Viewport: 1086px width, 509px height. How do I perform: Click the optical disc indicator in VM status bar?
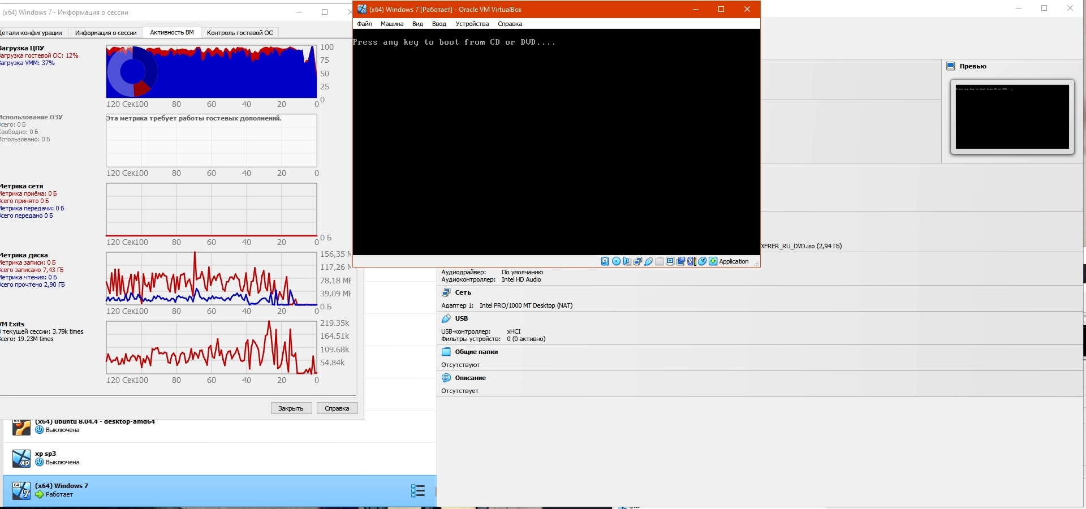pyautogui.click(x=616, y=261)
